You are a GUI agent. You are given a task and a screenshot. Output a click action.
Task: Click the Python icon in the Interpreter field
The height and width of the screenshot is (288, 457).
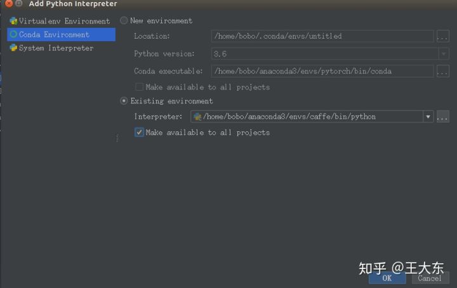pos(197,117)
